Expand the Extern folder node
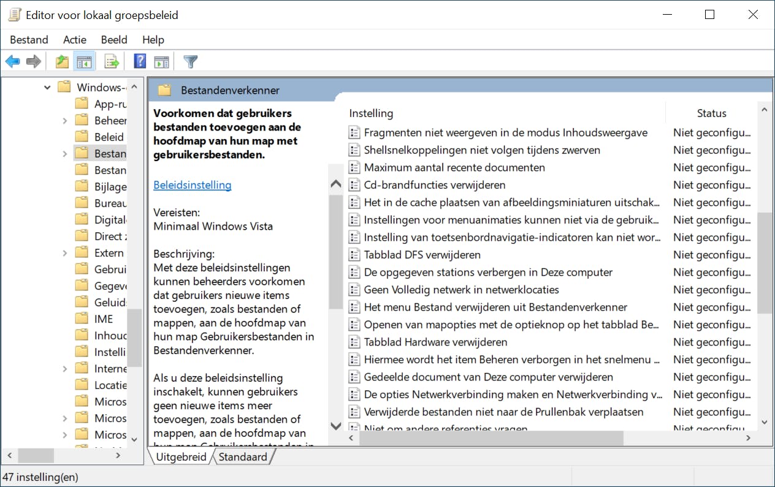 pyautogui.click(x=65, y=253)
